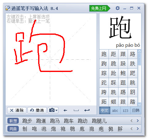148x139 pixels.
Task: Click scroll-down arrow of candidate list
Action: click(x=139, y=104)
